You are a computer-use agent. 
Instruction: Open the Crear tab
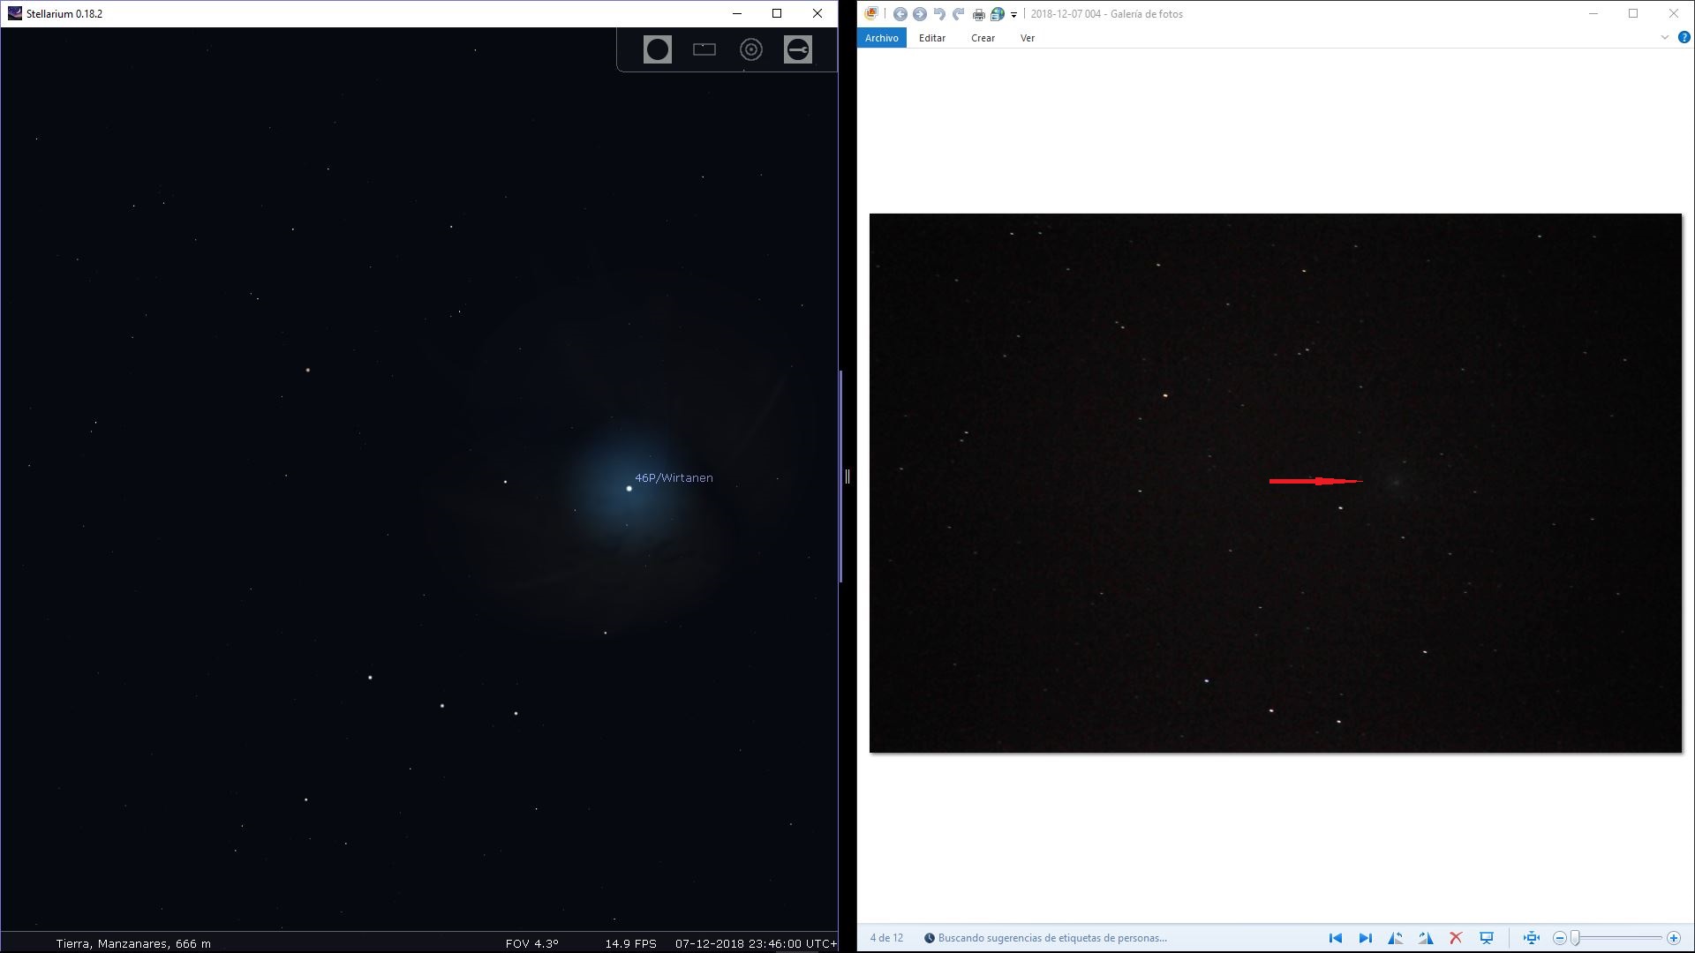coord(983,38)
